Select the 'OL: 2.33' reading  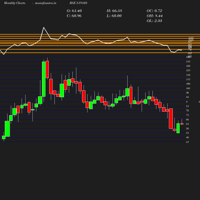tap(154, 21)
